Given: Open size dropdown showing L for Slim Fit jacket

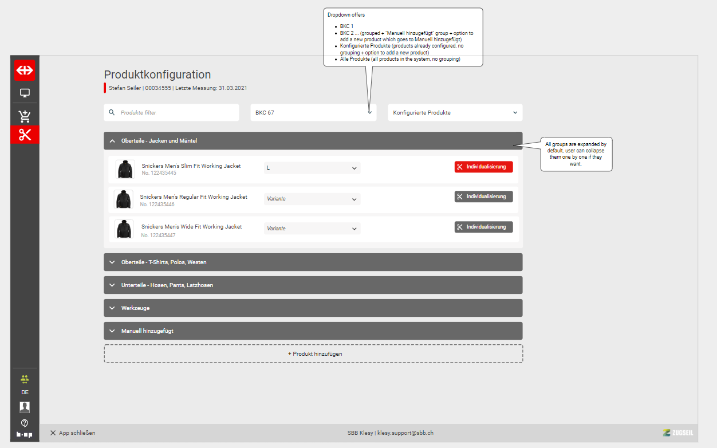Looking at the screenshot, I should [312, 168].
